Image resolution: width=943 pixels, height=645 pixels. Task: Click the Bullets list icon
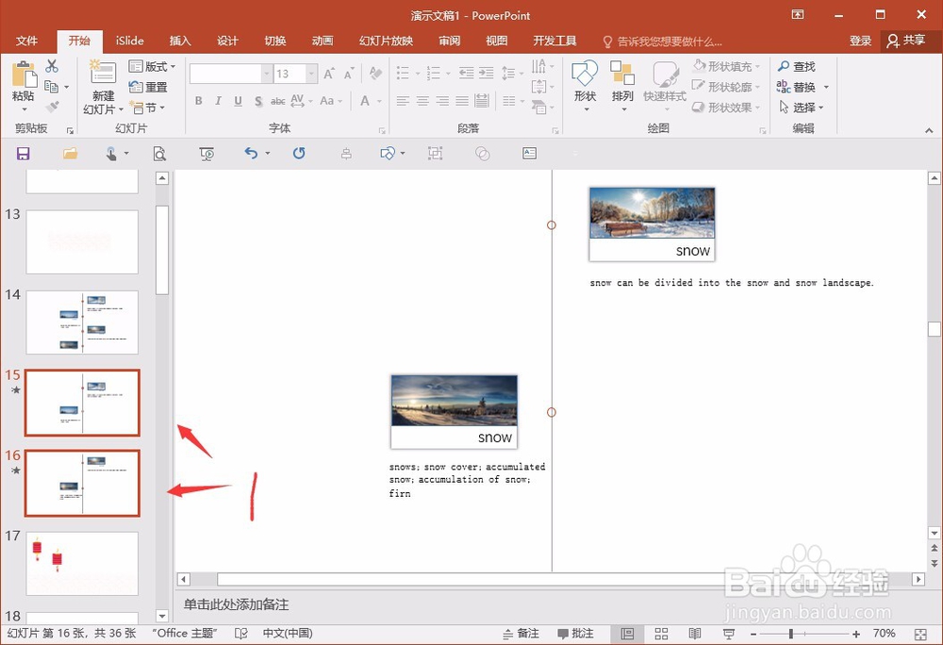403,74
